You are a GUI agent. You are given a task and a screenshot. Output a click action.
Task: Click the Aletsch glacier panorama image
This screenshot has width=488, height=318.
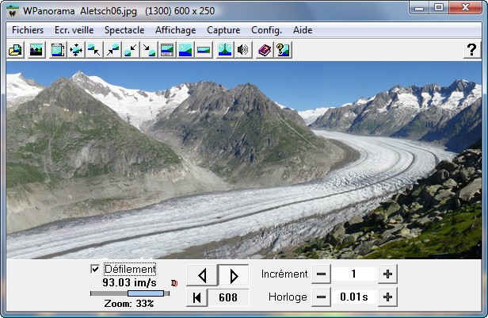click(x=244, y=160)
